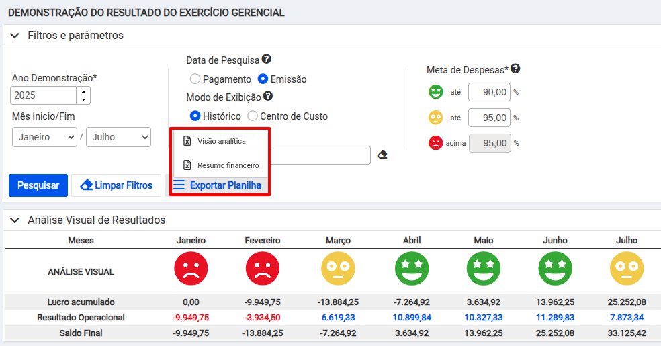The height and width of the screenshot is (346, 661).
Task: Open the start month Janeiro dropdown
Action: click(45, 137)
